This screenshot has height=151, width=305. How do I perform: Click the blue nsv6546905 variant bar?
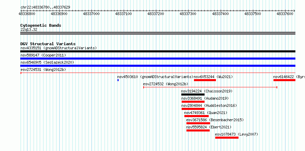(158, 66)
